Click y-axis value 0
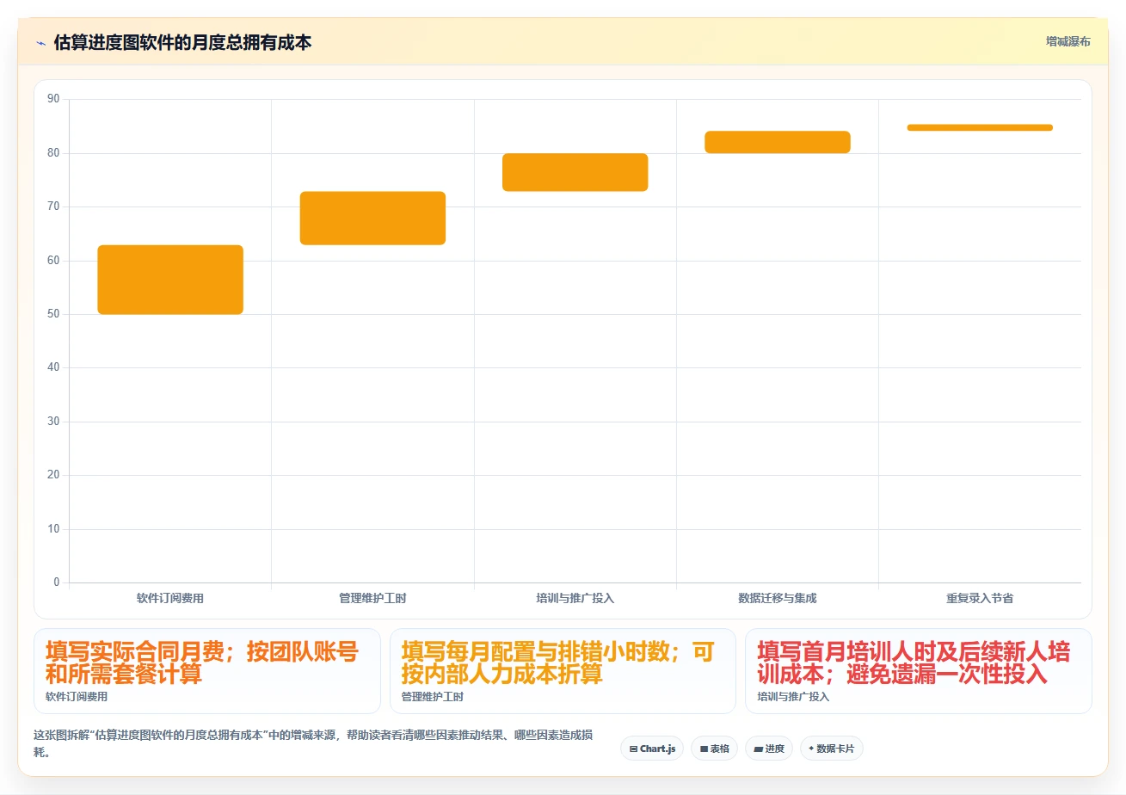Screen dimensions: 1126x795 pos(57,582)
